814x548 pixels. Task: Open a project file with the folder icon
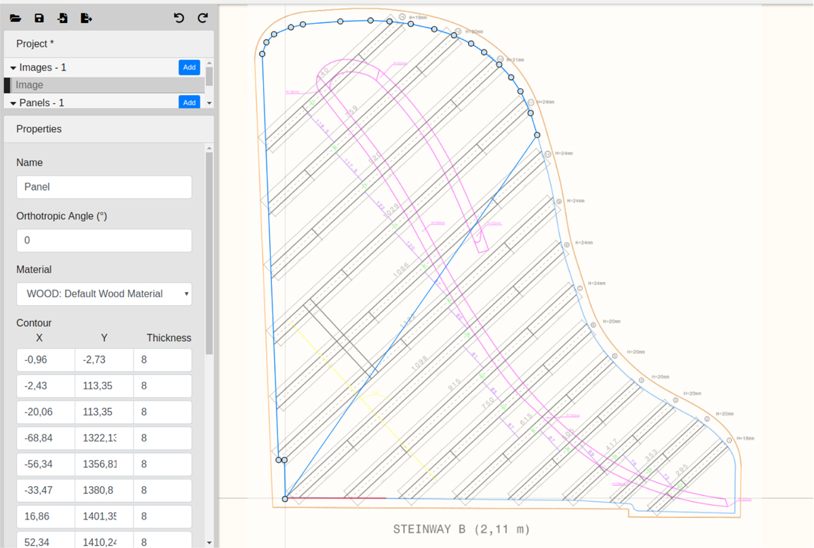click(16, 18)
